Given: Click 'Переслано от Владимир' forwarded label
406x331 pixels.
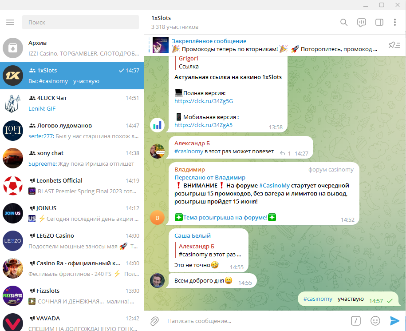Looking at the screenshot, I should tap(210, 178).
